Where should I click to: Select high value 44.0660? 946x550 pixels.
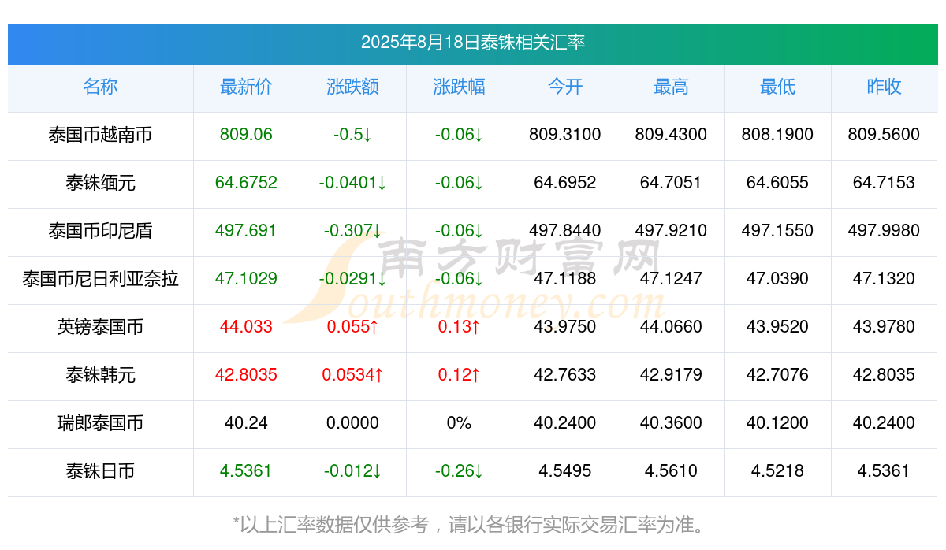[x=671, y=327]
